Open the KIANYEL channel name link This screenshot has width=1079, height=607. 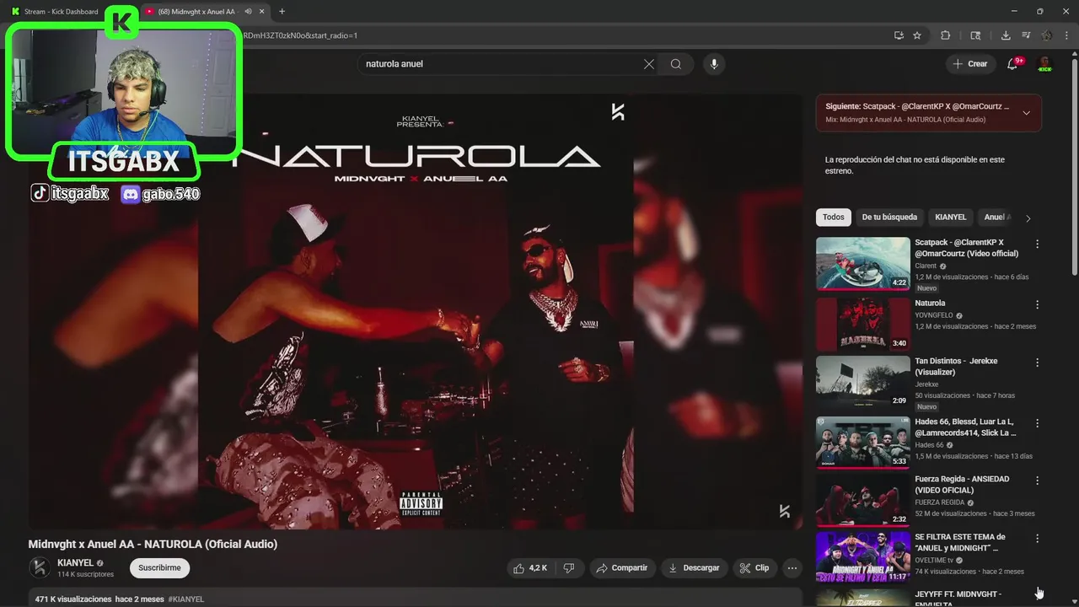pyautogui.click(x=75, y=563)
